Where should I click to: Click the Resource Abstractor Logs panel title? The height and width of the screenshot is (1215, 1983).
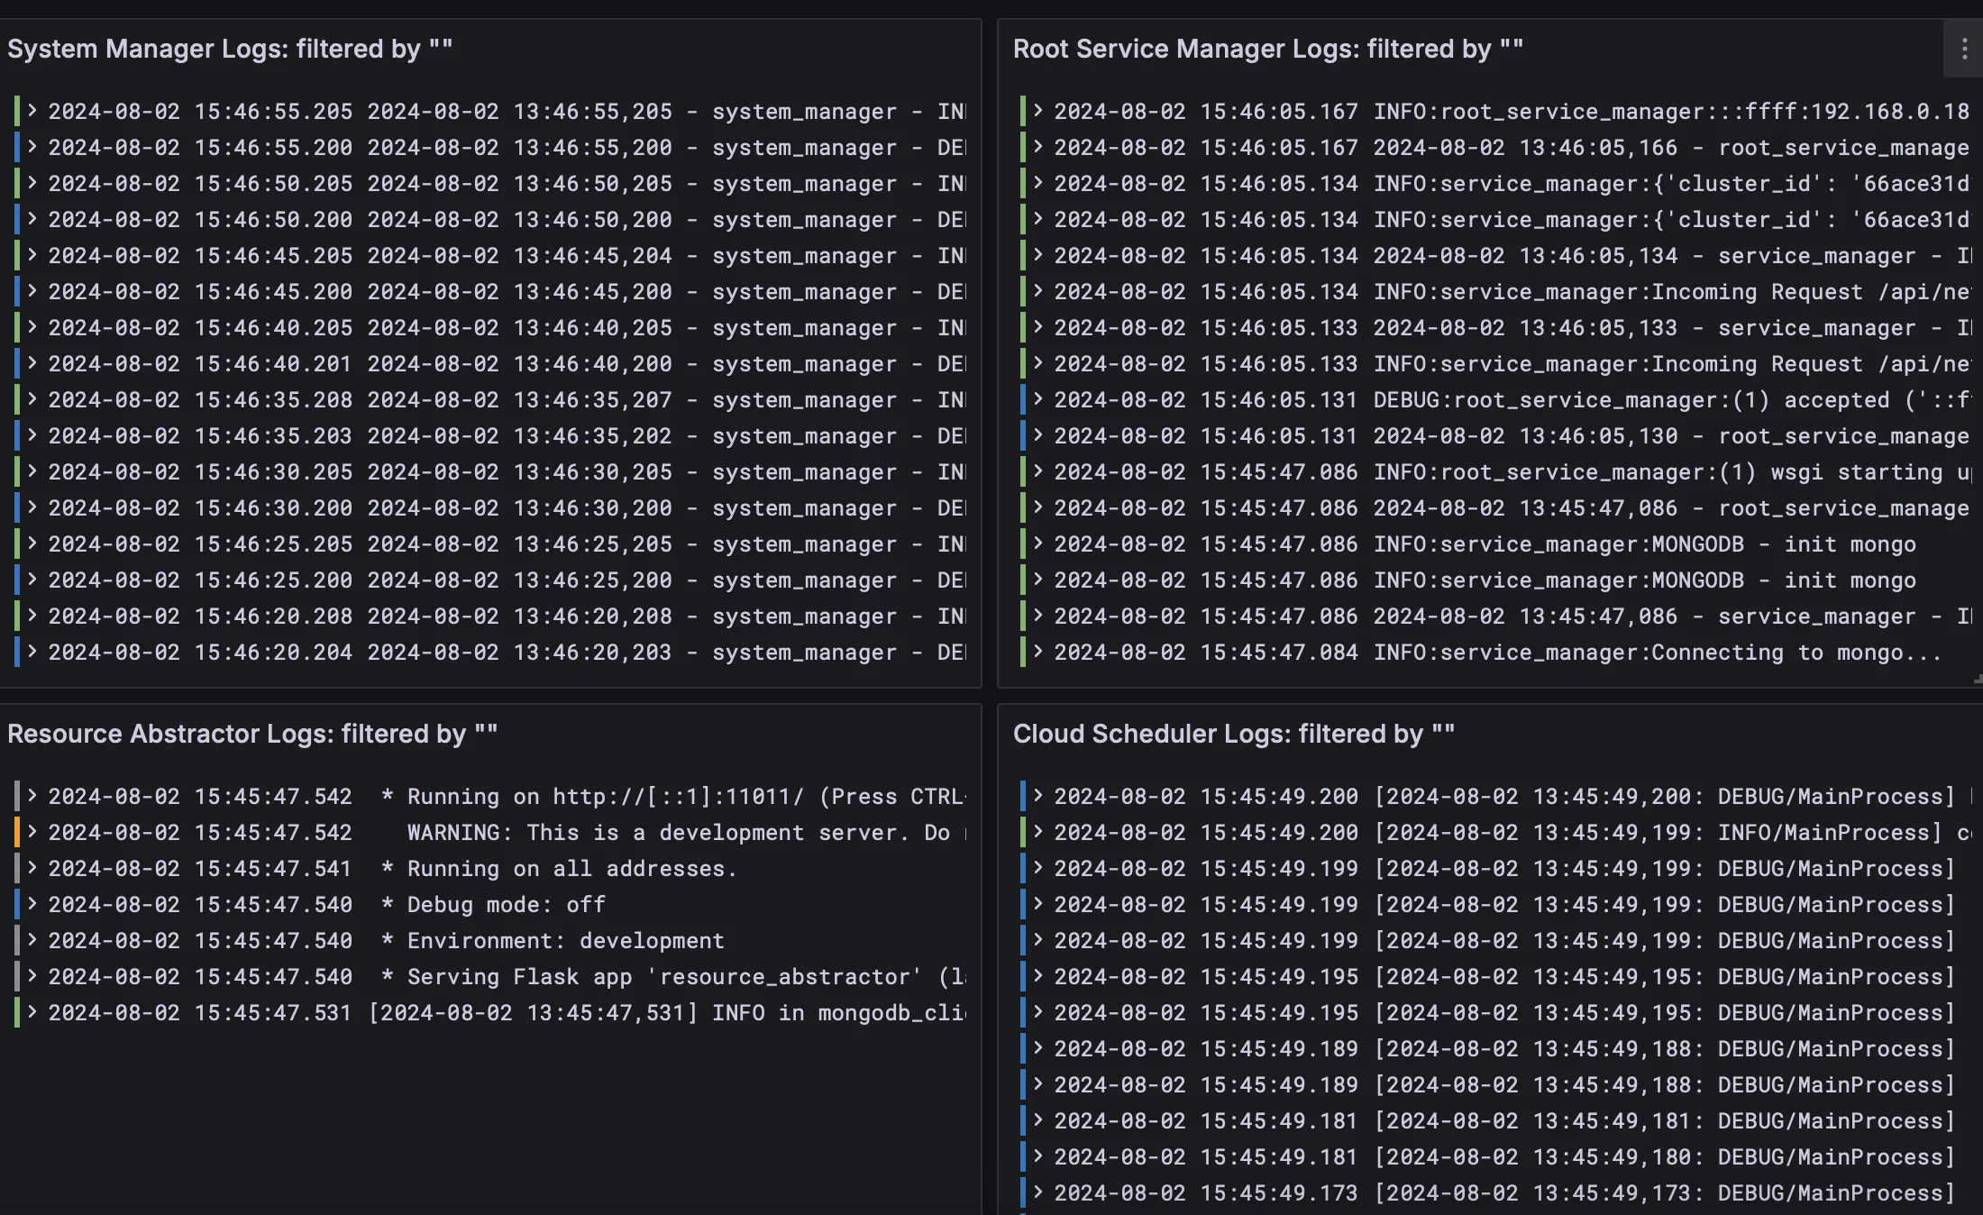pyautogui.click(x=252, y=734)
